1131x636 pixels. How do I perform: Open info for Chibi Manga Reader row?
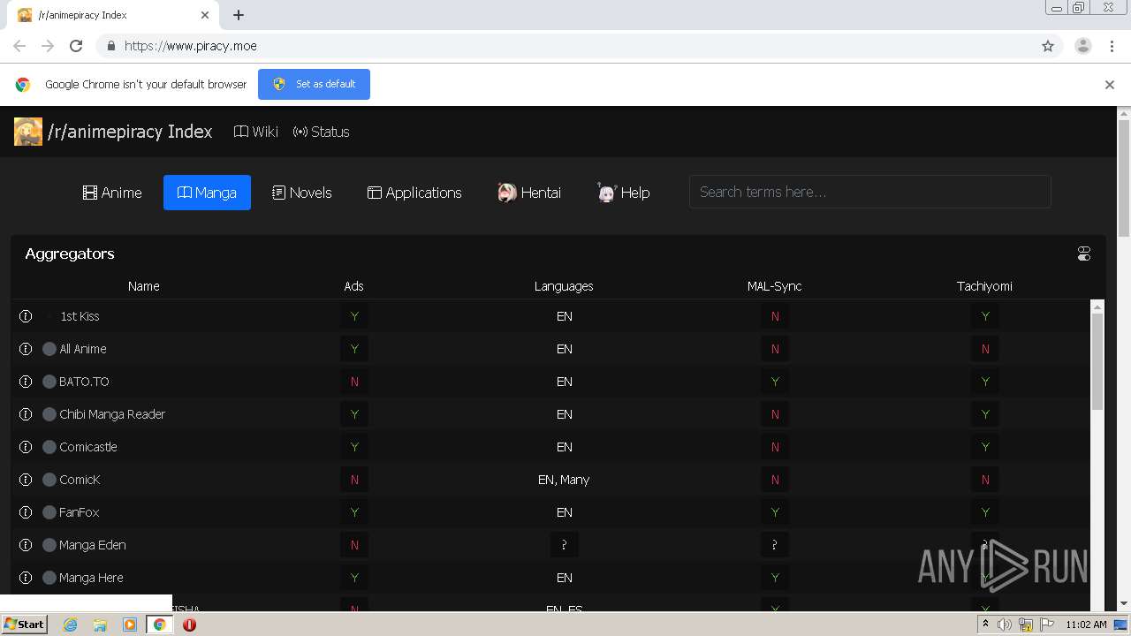[x=26, y=414]
